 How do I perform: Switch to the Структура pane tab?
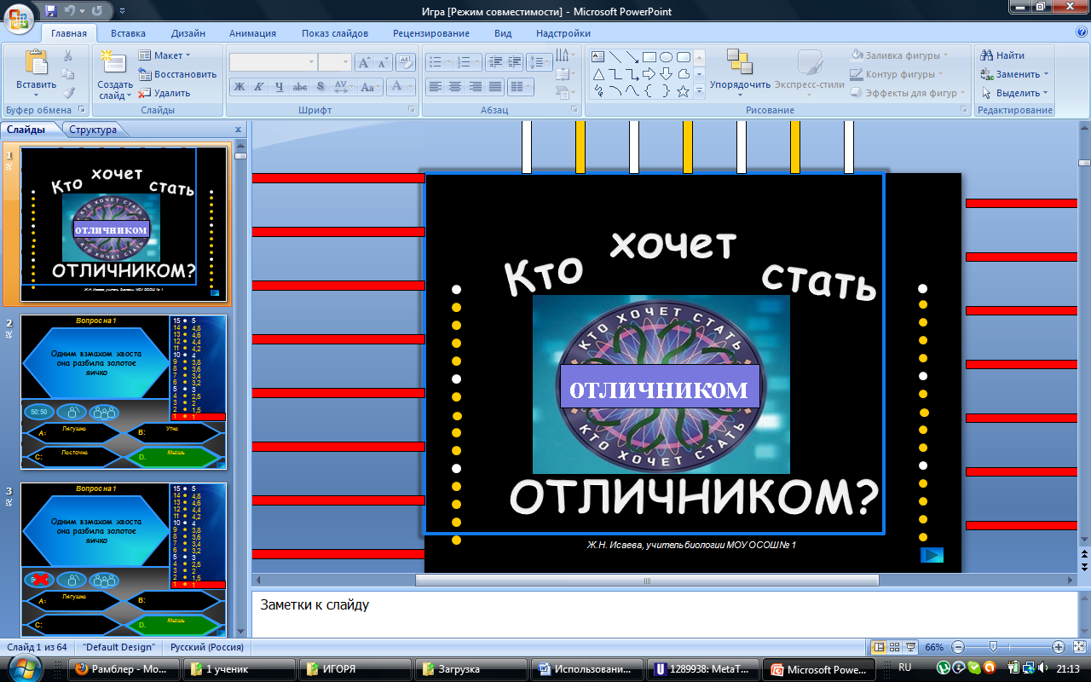(93, 130)
